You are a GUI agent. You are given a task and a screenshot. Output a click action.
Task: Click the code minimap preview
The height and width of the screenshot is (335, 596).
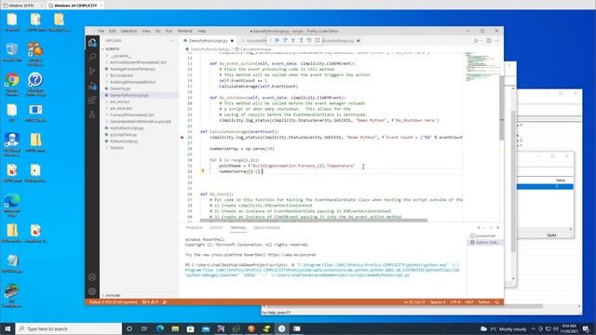click(482, 66)
